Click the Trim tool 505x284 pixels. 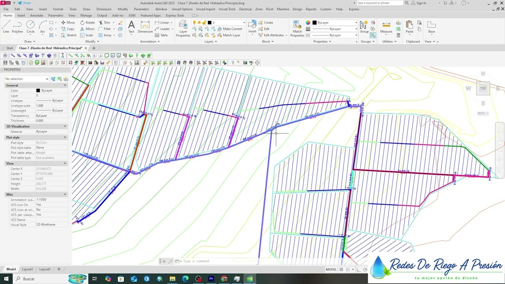click(x=105, y=22)
